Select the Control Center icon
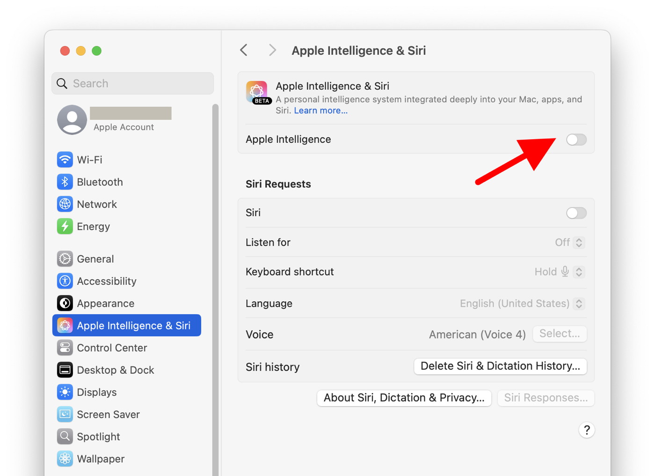Image resolution: width=655 pixels, height=476 pixels. click(x=65, y=348)
